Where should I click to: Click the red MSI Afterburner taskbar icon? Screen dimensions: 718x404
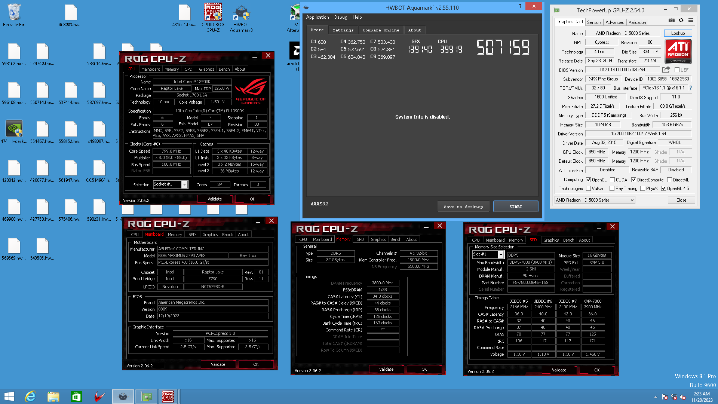click(x=99, y=397)
